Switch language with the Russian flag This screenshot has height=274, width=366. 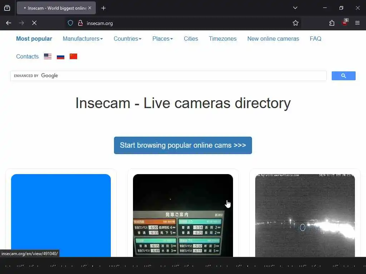(x=60, y=56)
